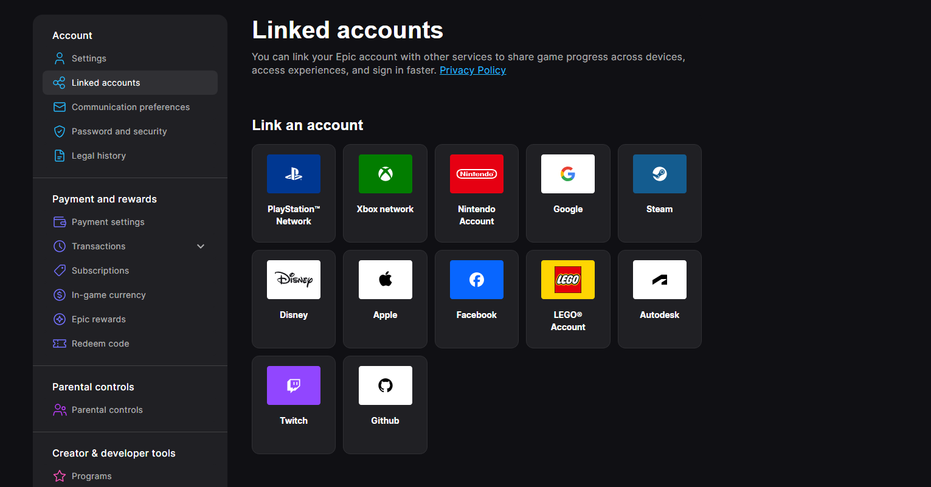Click the ticket icon beside Redeem code

click(60, 344)
